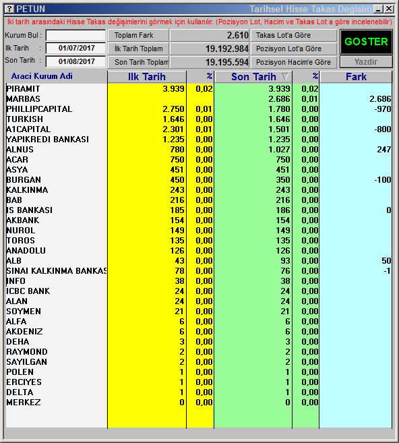Select the IS BANKASI row

click(199, 210)
